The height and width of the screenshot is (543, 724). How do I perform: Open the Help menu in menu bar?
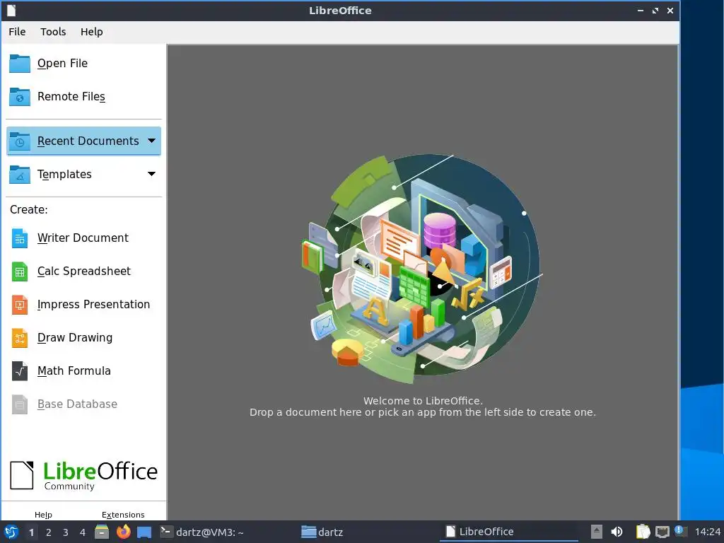pos(91,32)
